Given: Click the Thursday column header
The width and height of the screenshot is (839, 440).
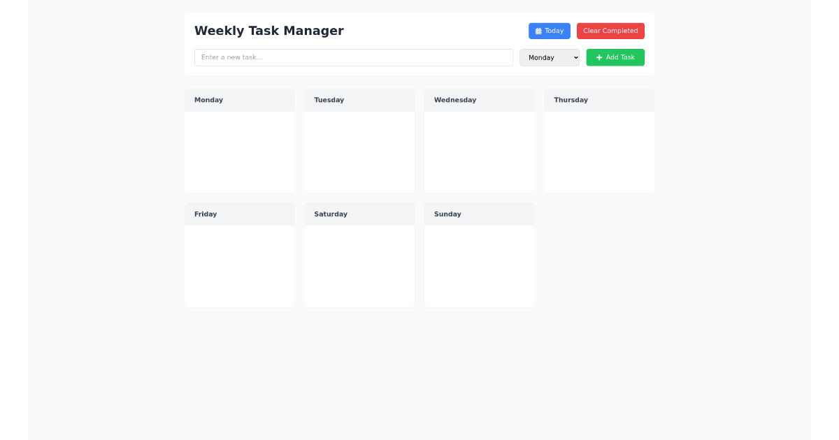Looking at the screenshot, I should (x=599, y=100).
